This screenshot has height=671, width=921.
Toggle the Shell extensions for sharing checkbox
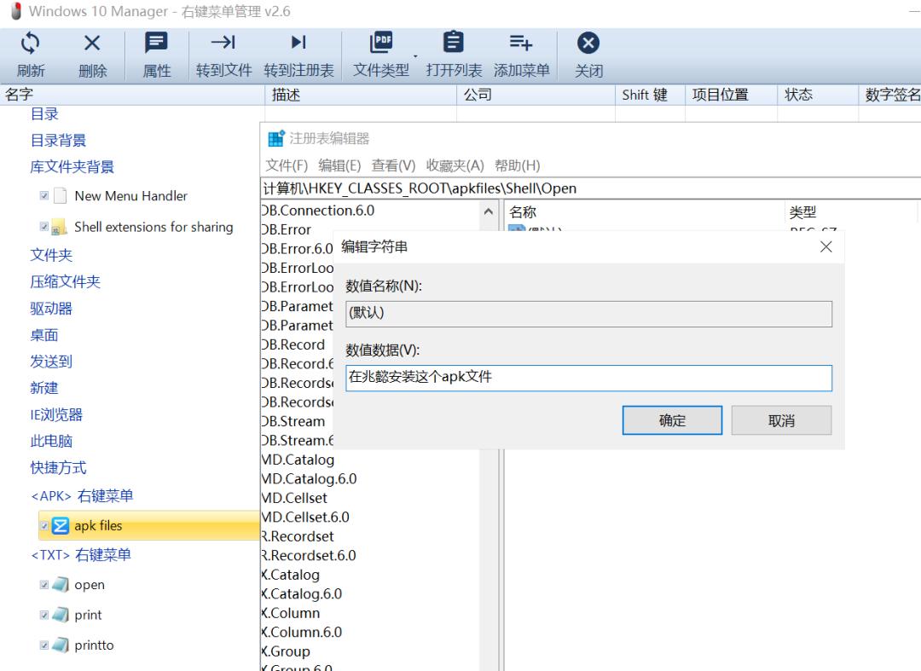tap(44, 227)
